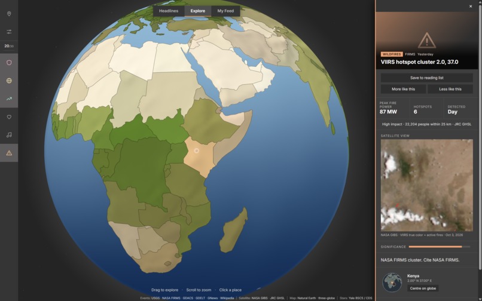Click the WILDFIRES category badge
482x301 pixels.
[392, 54]
